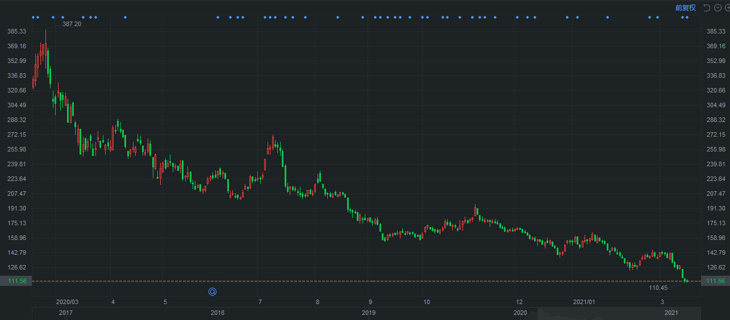Image resolution: width=730 pixels, height=320 pixels.
Task: Click the 385.33 value on the right axis
Action: 715,31
